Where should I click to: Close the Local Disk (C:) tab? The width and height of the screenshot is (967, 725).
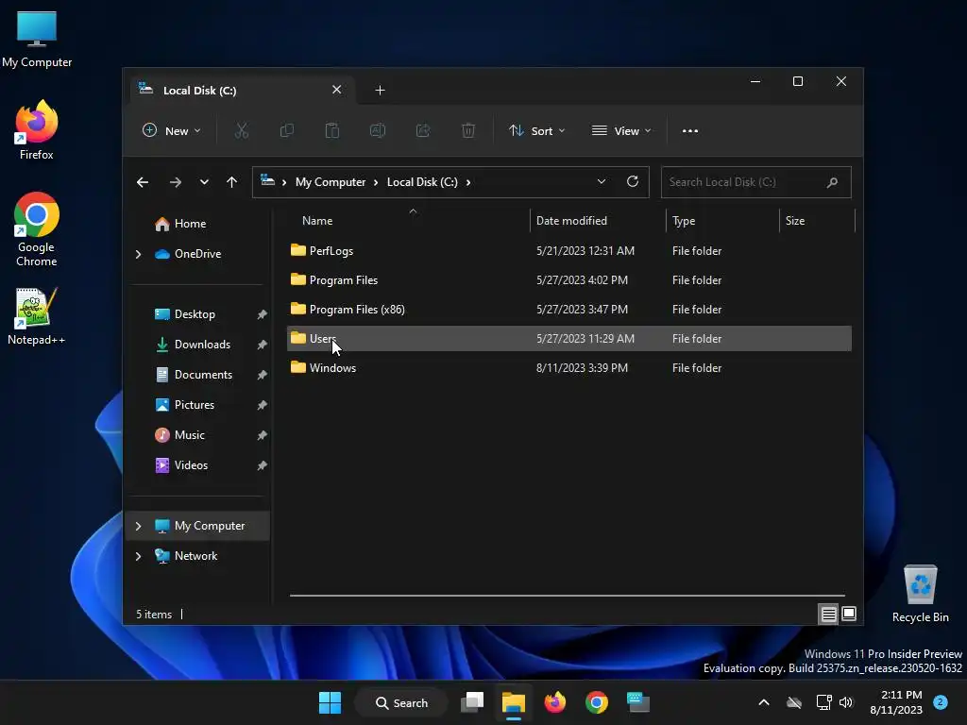337,90
